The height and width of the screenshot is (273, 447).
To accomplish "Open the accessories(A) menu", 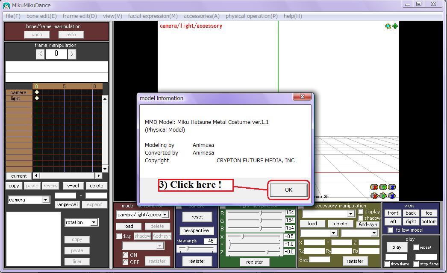I will click(x=202, y=16).
